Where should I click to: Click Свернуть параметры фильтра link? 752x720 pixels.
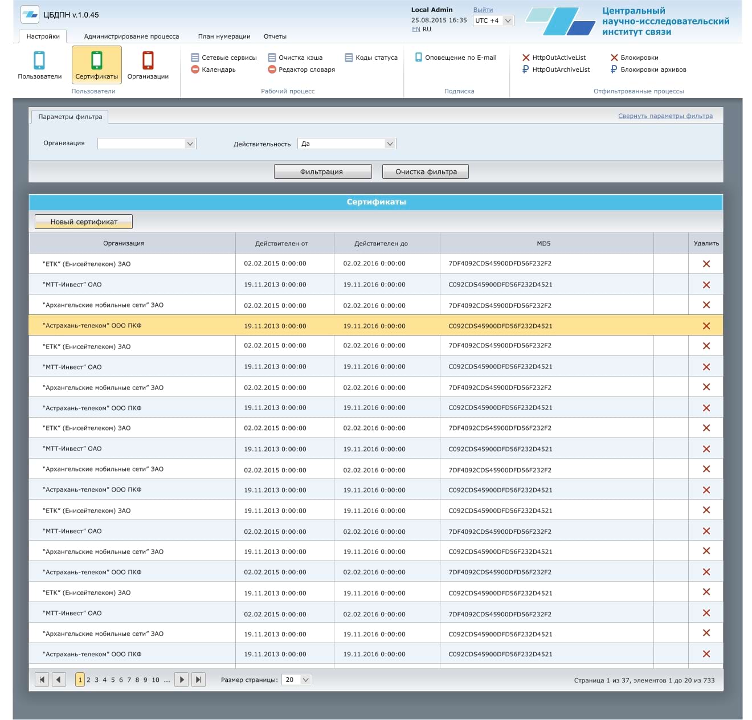665,116
